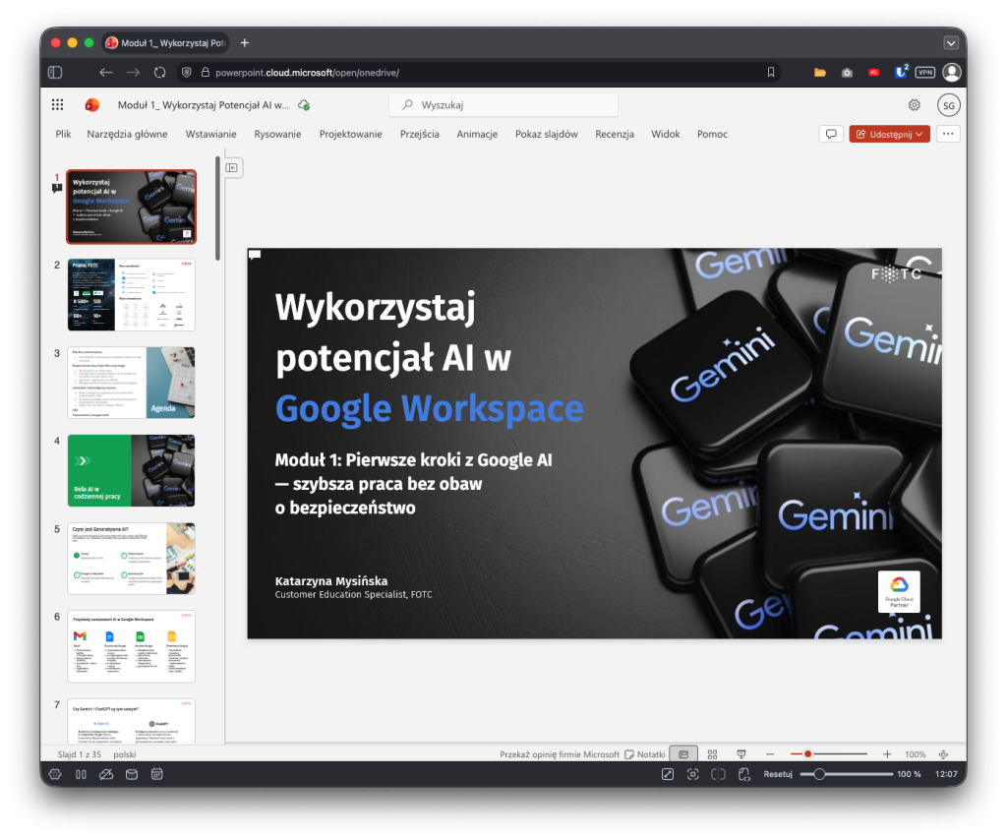Open the Bitwarden extension with badge 2

tap(901, 71)
